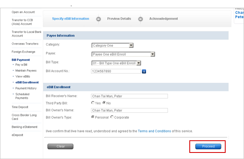
Task: Open Maintain Payees submenu item
Action: tap(26, 71)
